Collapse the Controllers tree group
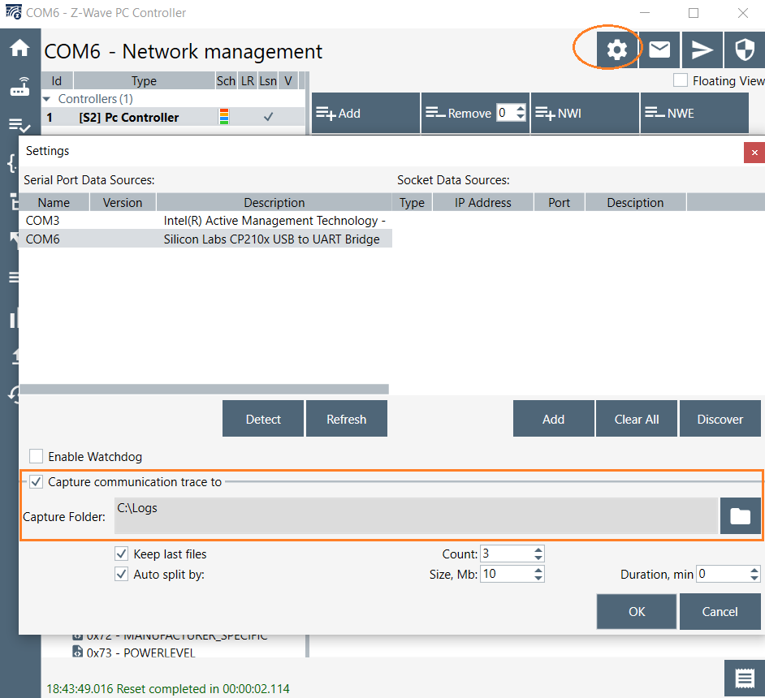Viewport: 765px width, 698px height. click(48, 99)
